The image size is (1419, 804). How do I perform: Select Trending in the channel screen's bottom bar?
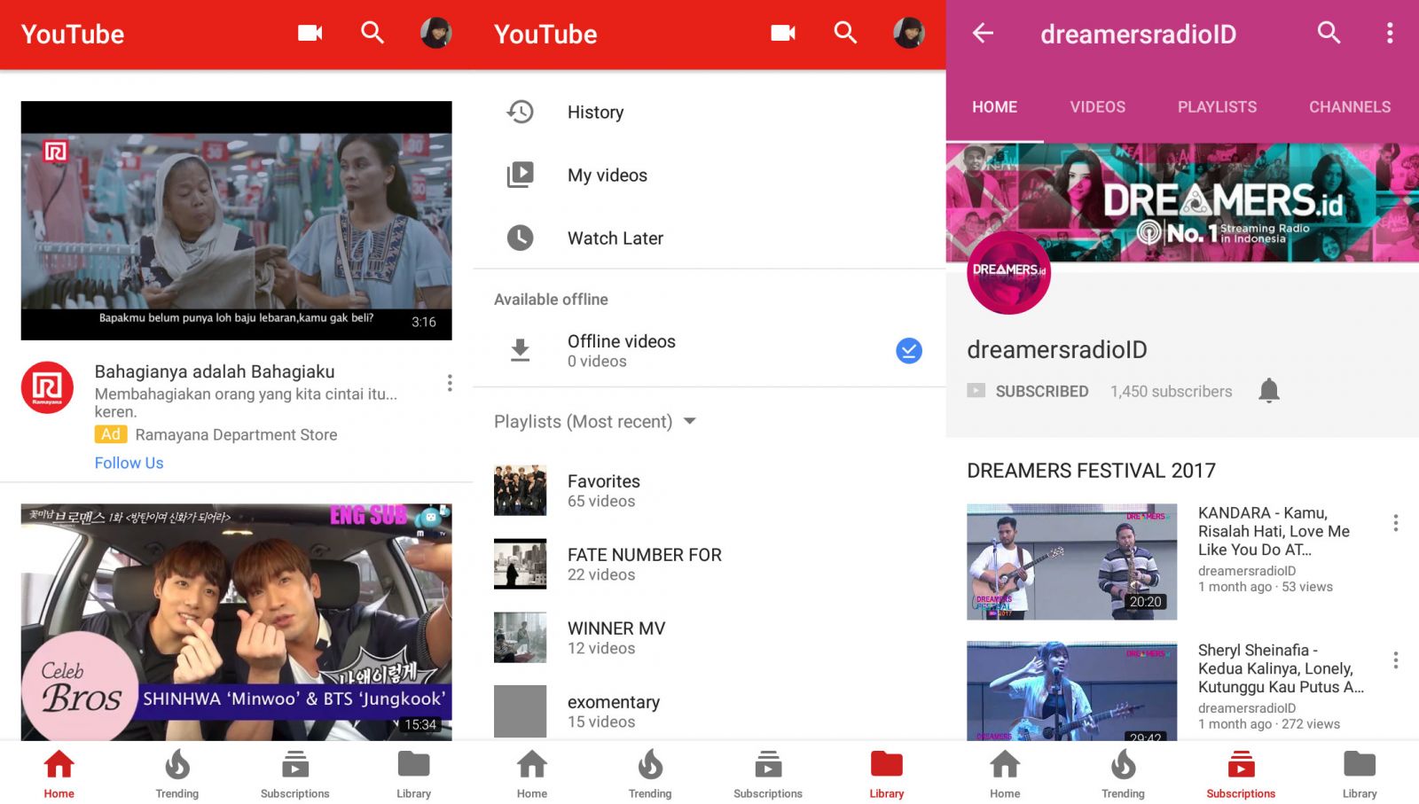[x=1123, y=774]
